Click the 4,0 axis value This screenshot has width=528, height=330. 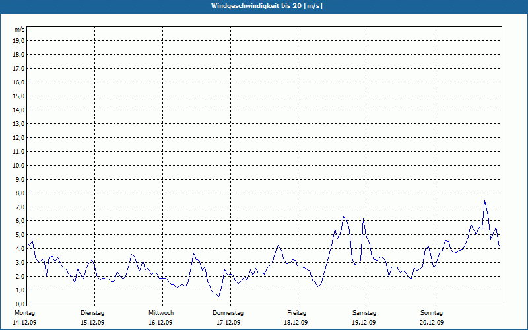pos(20,249)
